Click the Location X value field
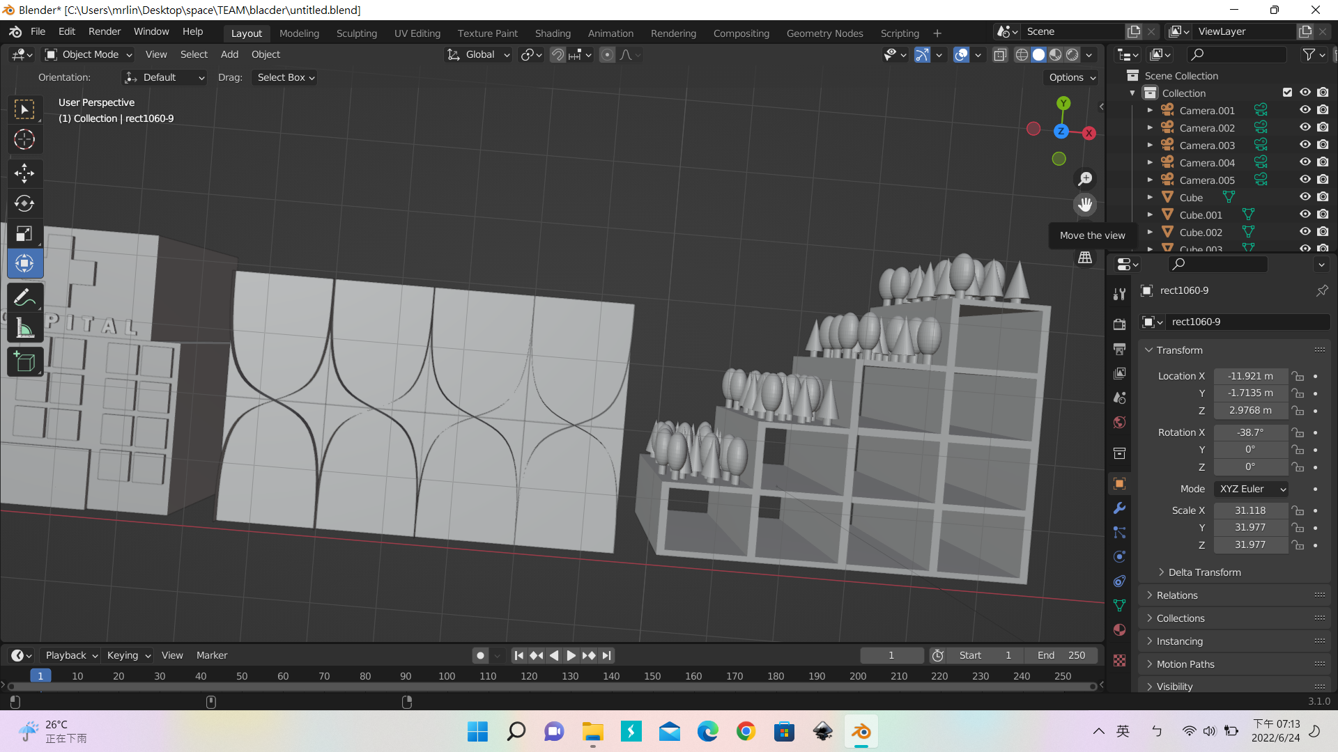 (x=1249, y=376)
